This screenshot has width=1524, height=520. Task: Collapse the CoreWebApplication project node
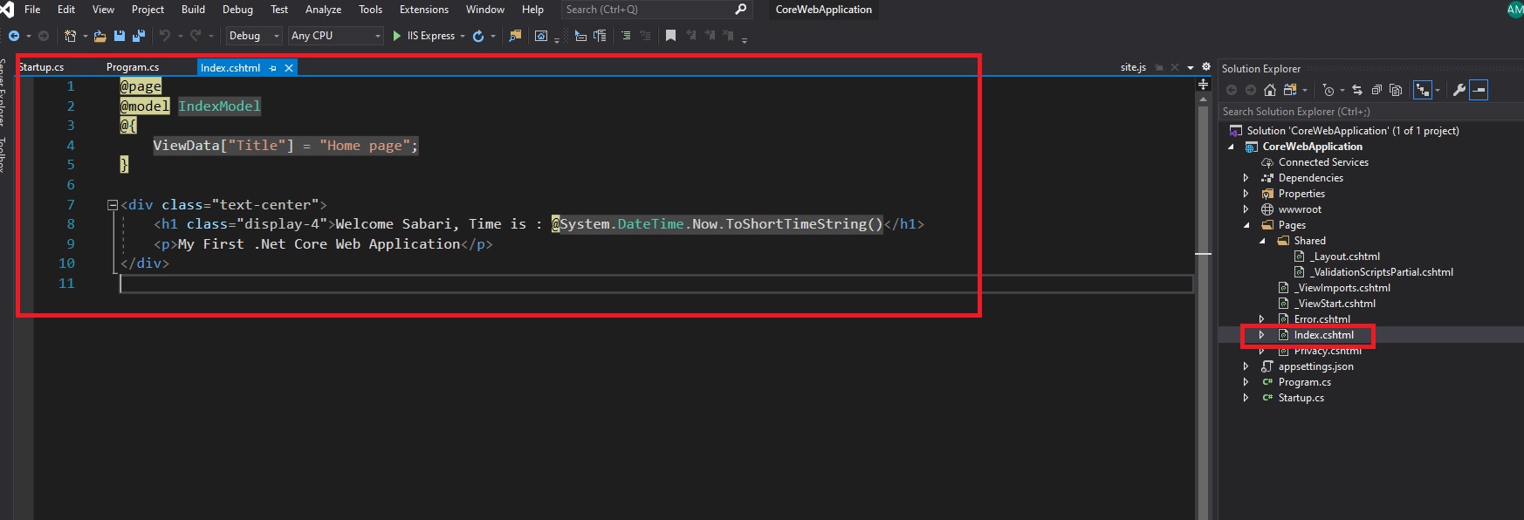(x=1232, y=147)
